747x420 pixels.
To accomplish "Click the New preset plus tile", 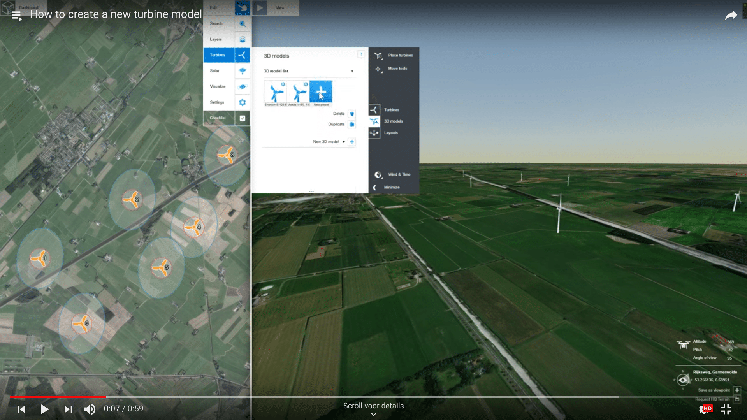I will tap(321, 92).
